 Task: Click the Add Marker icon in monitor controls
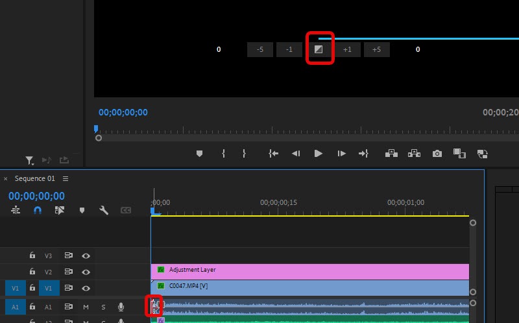coord(199,154)
